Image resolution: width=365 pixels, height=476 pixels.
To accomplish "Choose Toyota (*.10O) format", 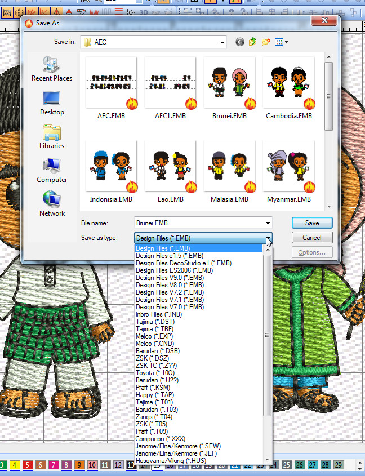I will pos(199,373).
